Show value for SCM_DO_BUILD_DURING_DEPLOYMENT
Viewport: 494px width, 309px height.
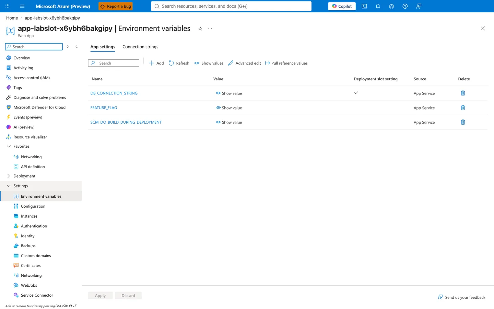[x=229, y=122]
